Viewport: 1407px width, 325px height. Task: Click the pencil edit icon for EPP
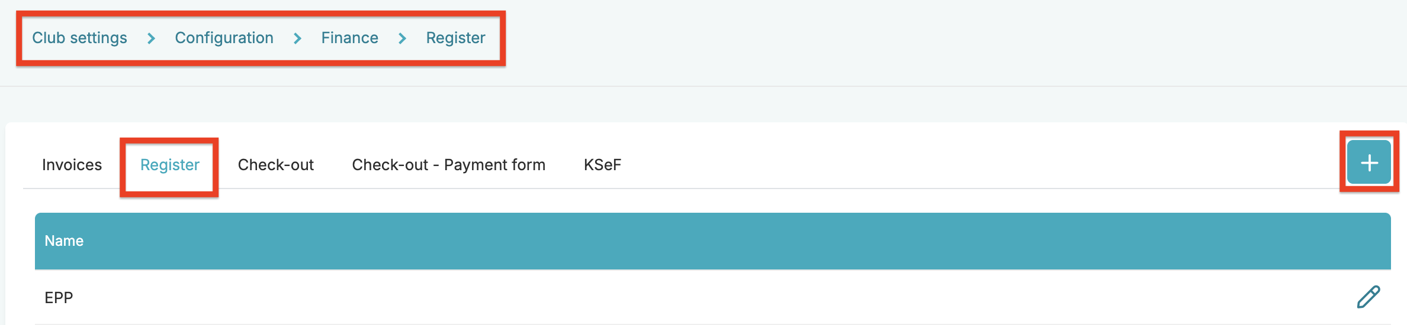1368,297
